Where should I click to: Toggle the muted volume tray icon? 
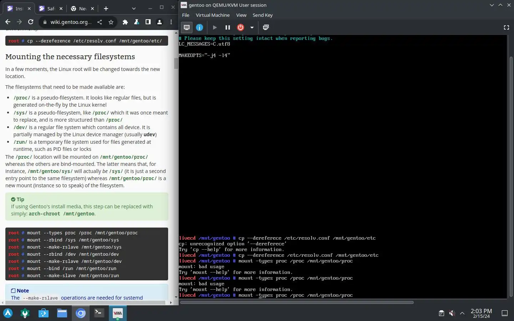point(452,313)
